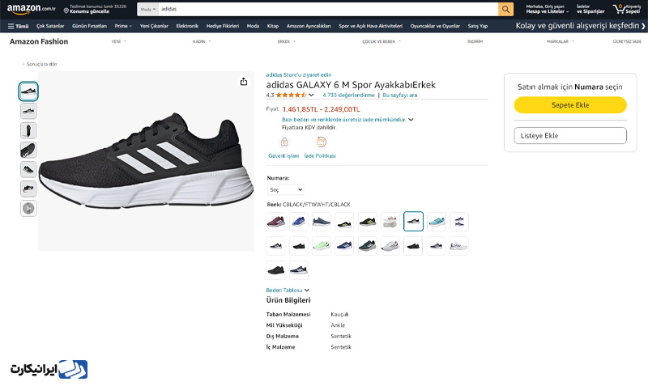Image resolution: width=648 pixels, height=386 pixels.
Task: Expand the rating breakdown chevron
Action: point(311,95)
